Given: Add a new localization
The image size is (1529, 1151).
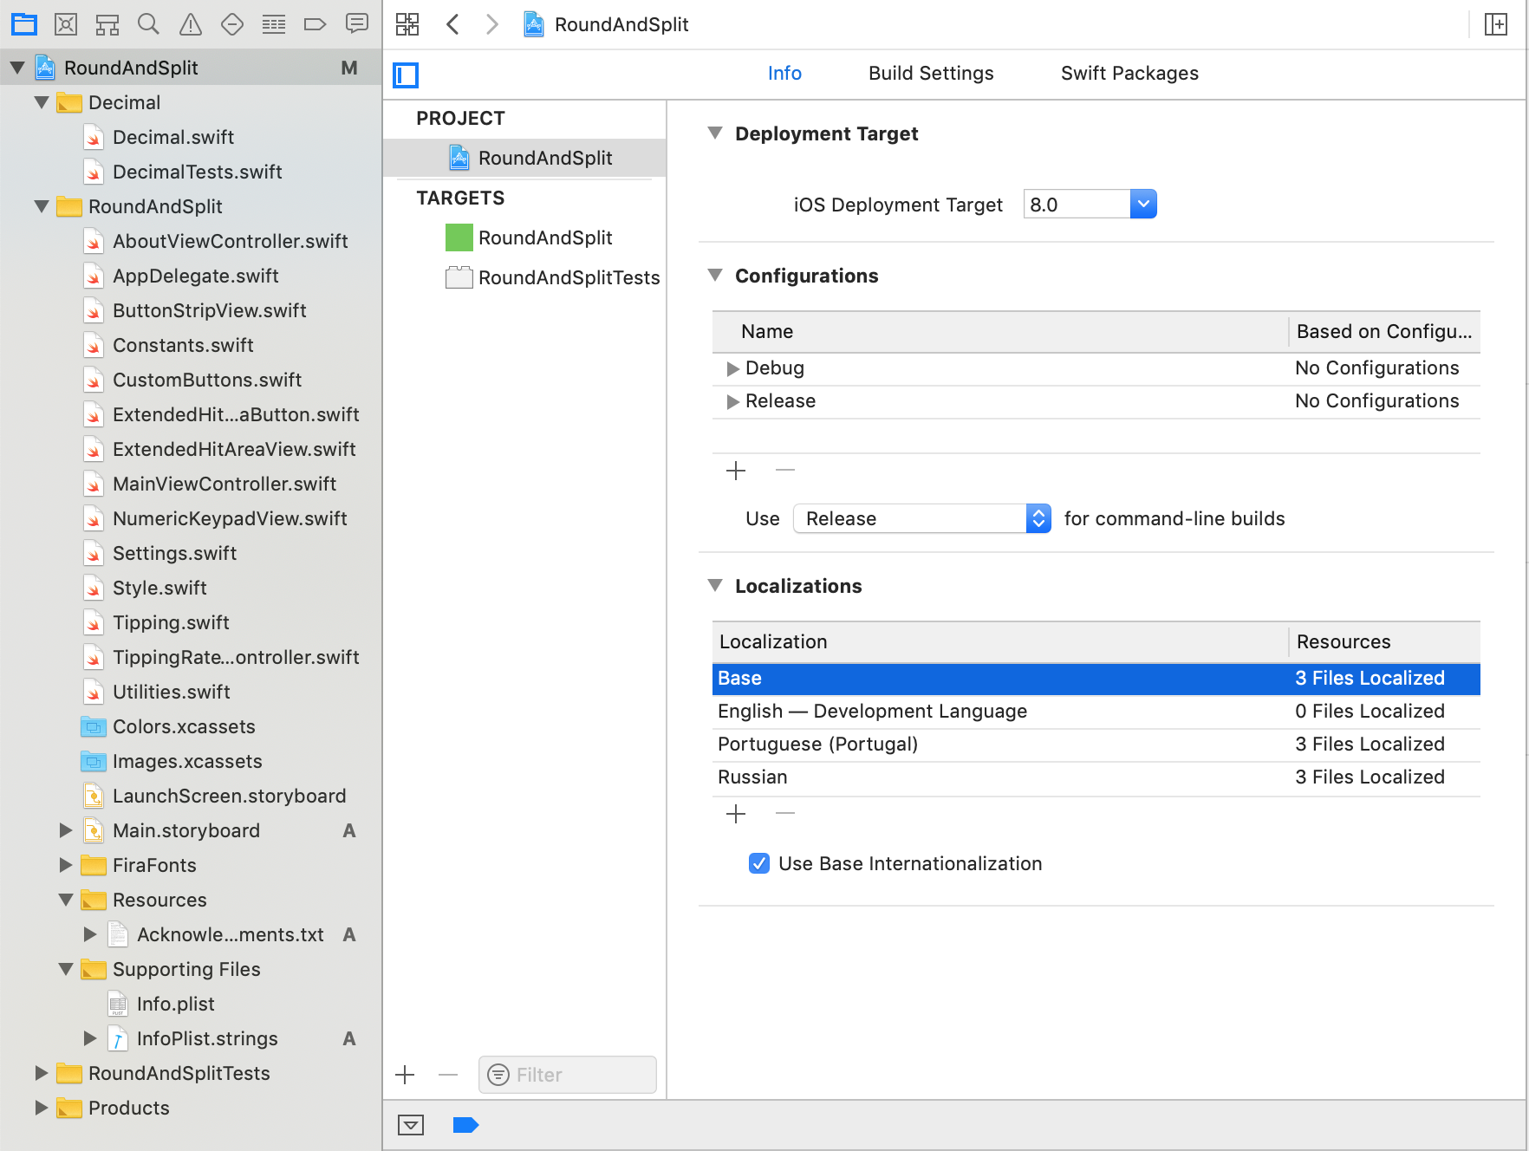Looking at the screenshot, I should (x=736, y=814).
